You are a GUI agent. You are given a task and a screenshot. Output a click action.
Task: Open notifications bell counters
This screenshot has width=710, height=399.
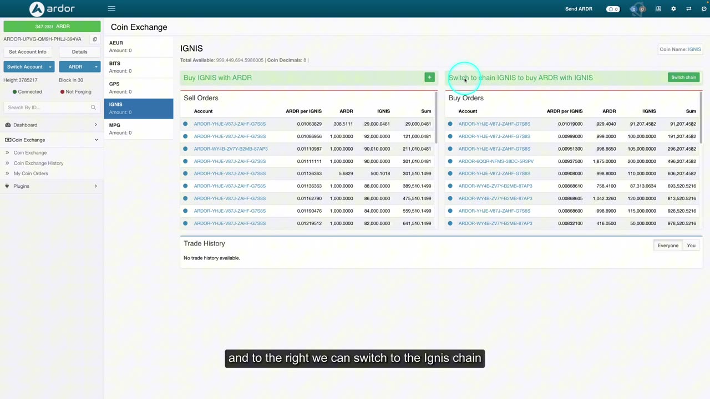pos(638,9)
